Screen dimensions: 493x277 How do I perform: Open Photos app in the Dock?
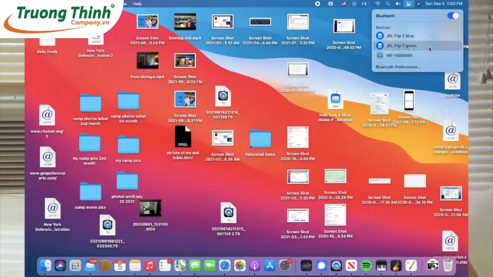[238, 265]
